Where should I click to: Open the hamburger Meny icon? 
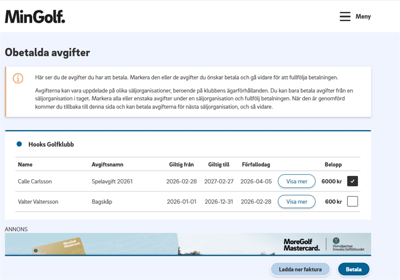coord(345,17)
